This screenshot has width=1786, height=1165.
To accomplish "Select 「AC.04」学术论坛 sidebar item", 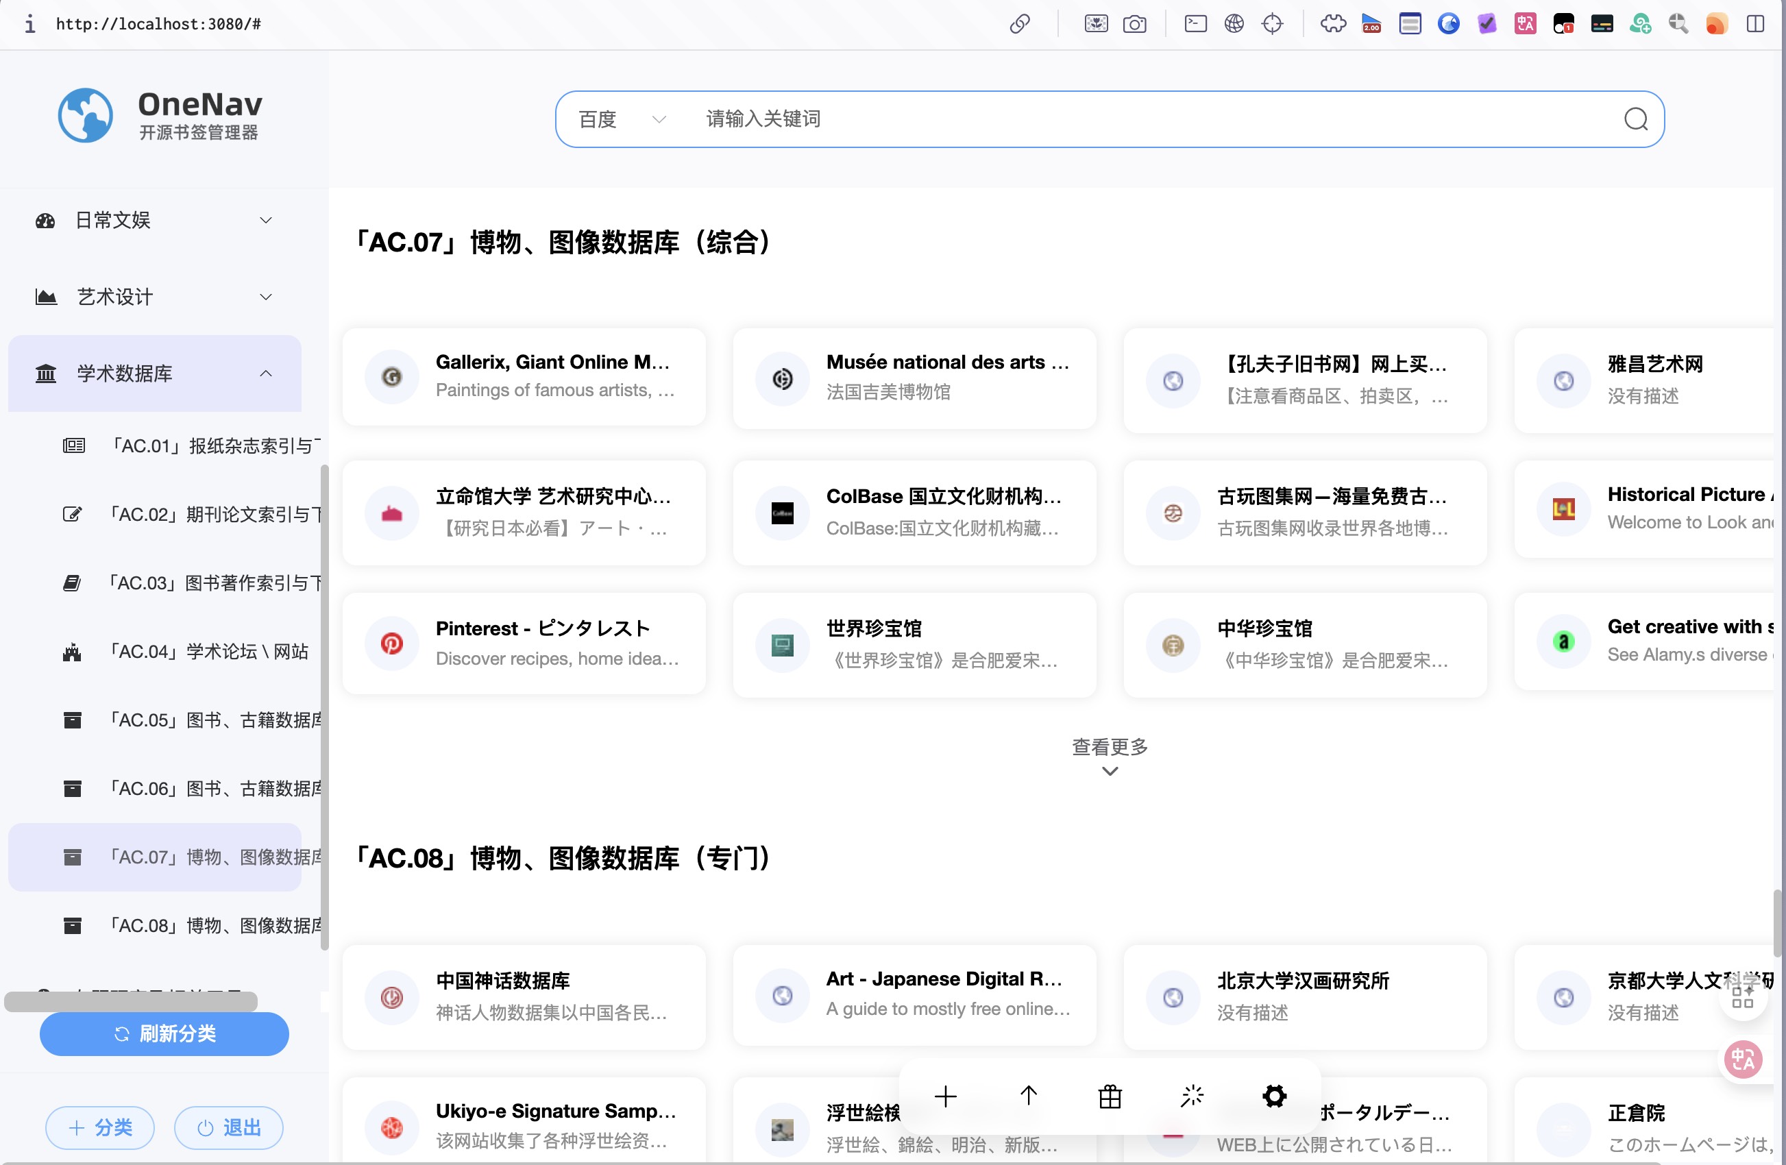I will click(208, 651).
